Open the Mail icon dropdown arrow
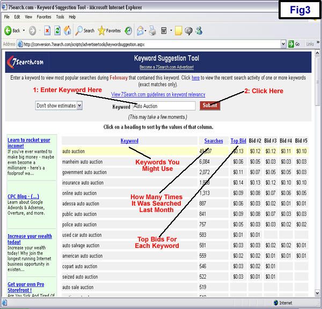This screenshot has height=309, width=322. pos(145,31)
